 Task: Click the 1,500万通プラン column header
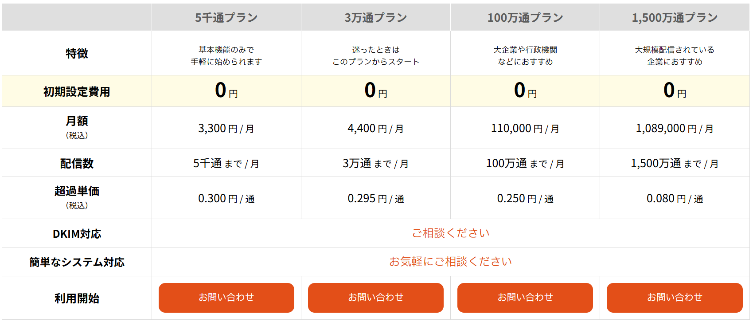pyautogui.click(x=675, y=18)
